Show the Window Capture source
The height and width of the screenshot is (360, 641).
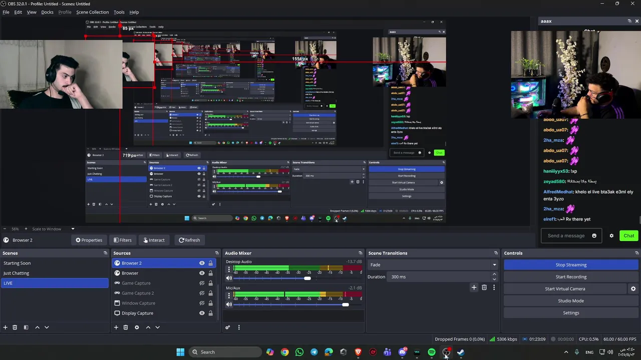tap(202, 303)
